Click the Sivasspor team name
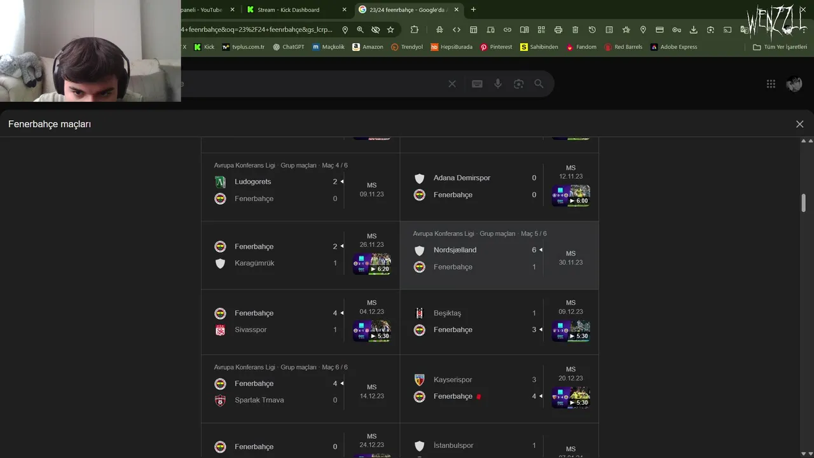The image size is (814, 458). (x=251, y=330)
